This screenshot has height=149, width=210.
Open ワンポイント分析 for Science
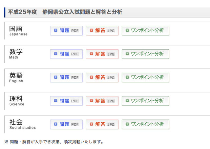coord(145,101)
